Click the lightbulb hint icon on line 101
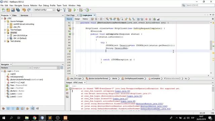This screenshot has height=121, width=215. point(70,51)
